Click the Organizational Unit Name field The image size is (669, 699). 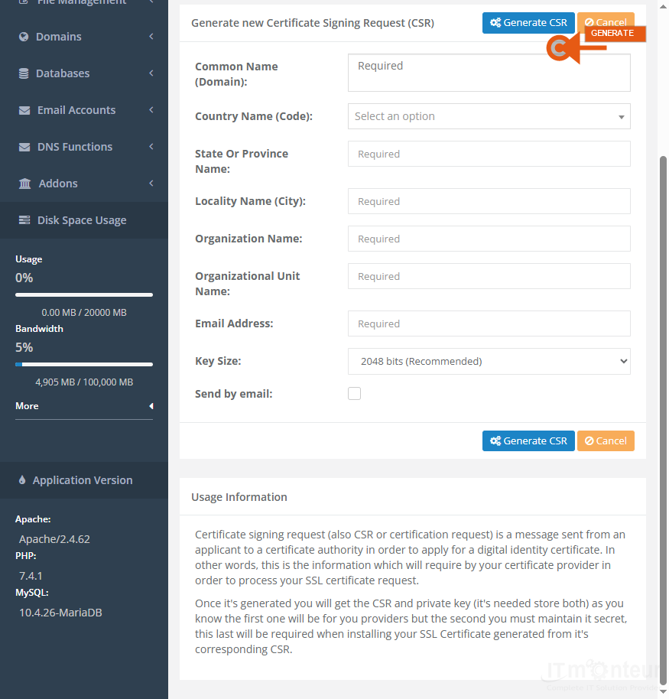(489, 276)
